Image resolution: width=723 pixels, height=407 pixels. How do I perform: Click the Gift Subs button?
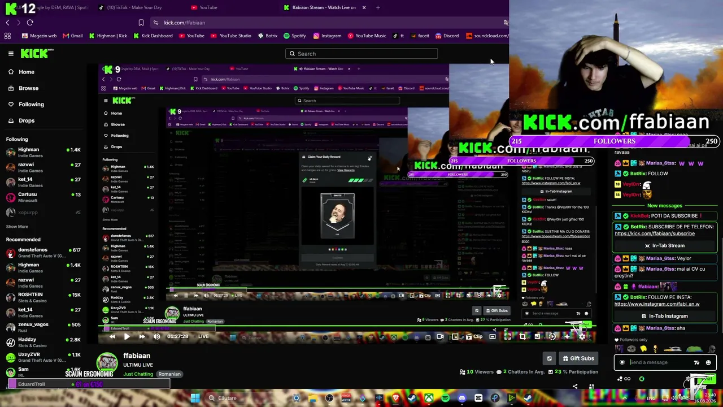coord(577,358)
